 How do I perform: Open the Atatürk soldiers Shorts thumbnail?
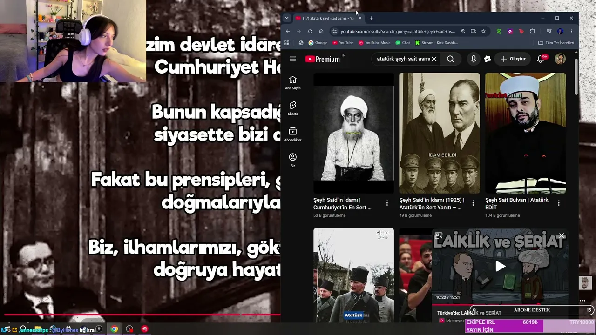coord(353,275)
